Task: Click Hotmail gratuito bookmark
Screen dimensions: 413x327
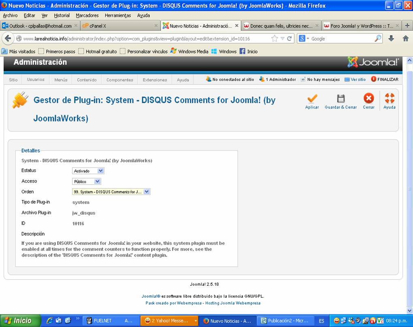Action: [x=98, y=51]
